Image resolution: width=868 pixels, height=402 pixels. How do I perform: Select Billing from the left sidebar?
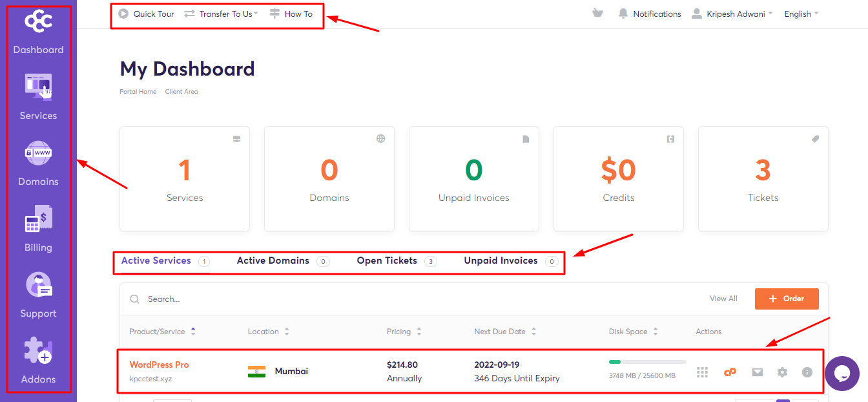pyautogui.click(x=38, y=229)
